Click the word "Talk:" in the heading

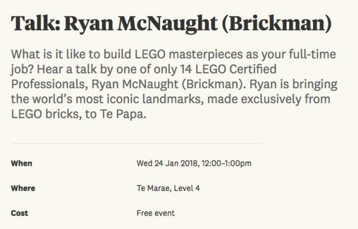36,23
